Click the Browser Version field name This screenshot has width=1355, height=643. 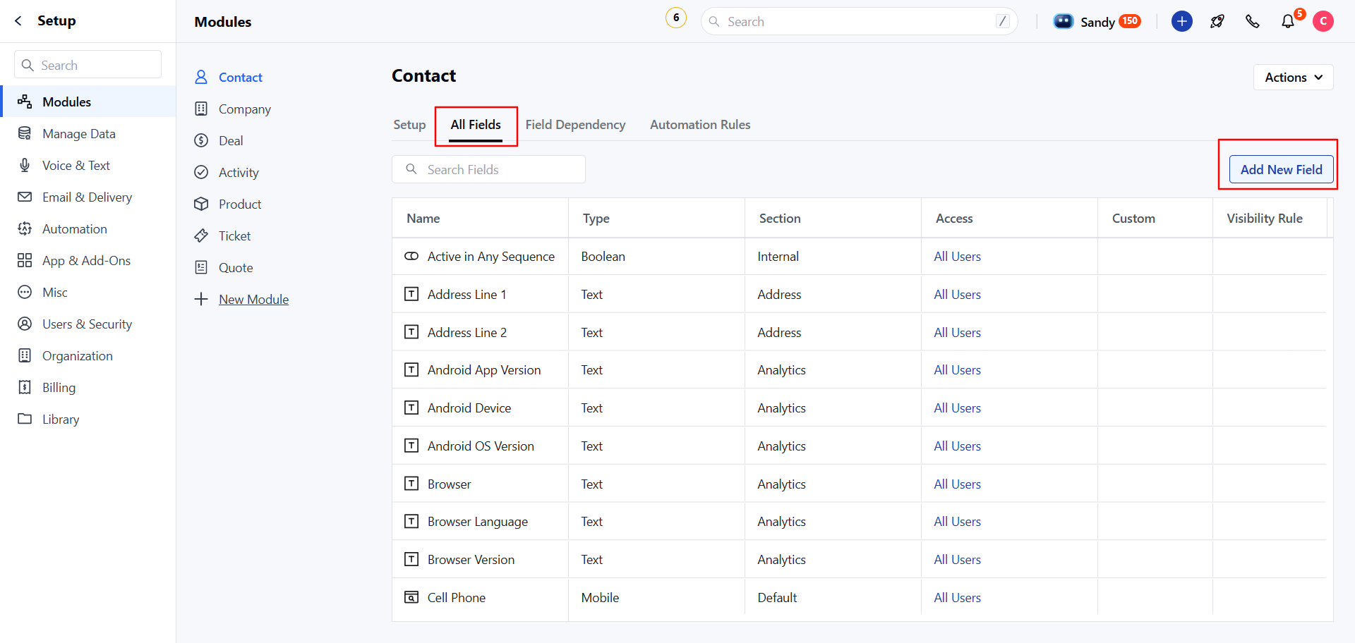pyautogui.click(x=471, y=559)
